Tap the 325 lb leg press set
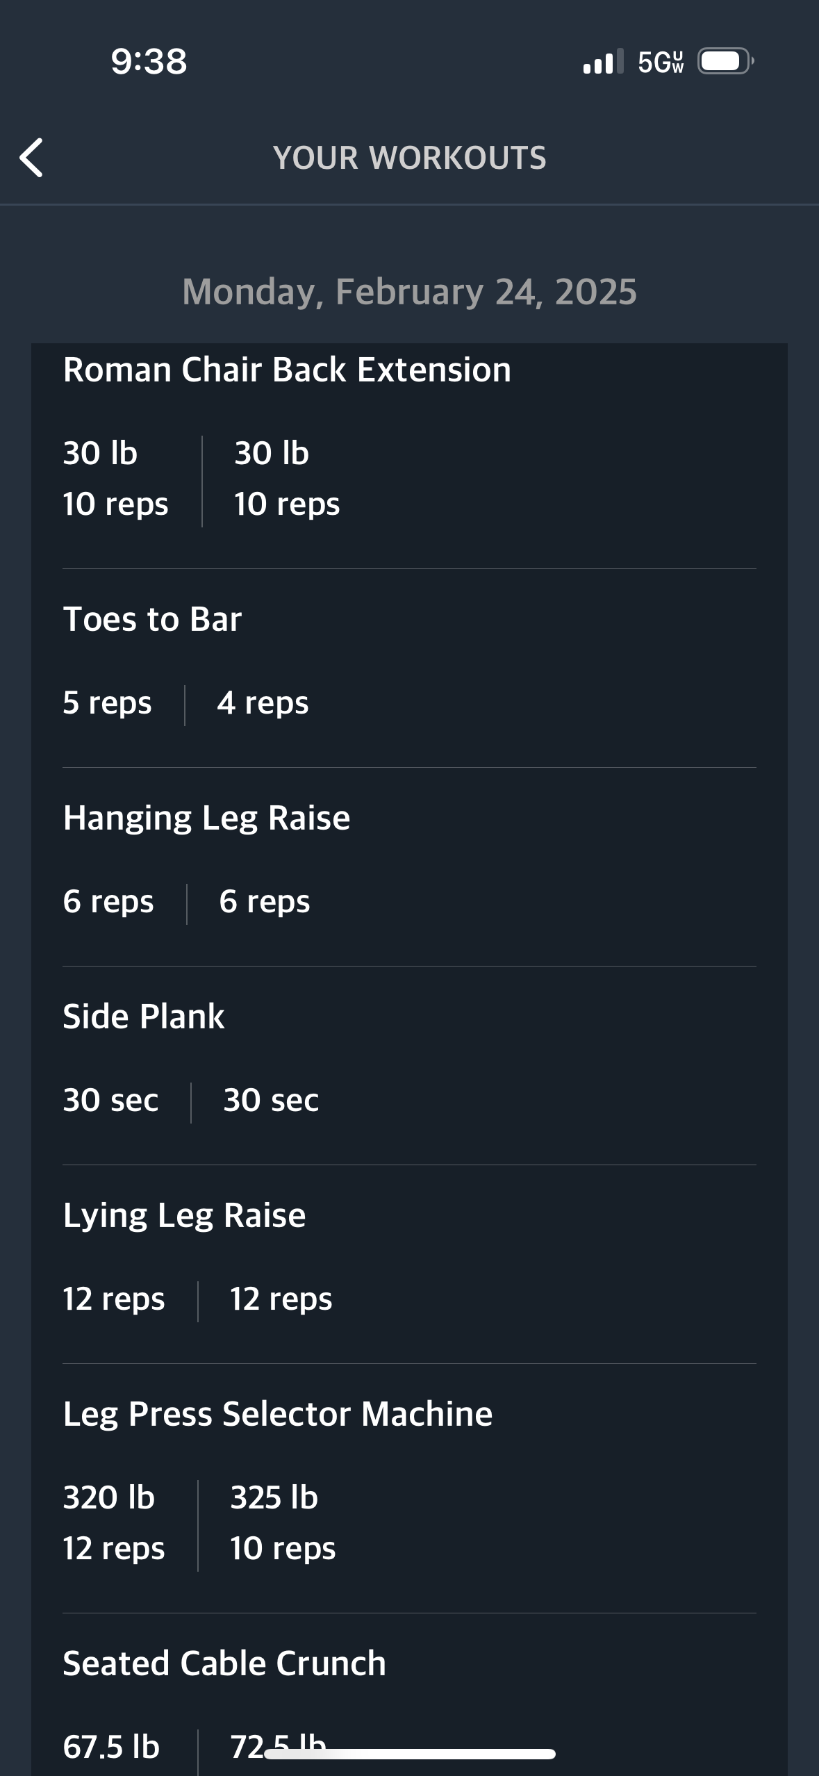The height and width of the screenshot is (1776, 819). tap(282, 1522)
